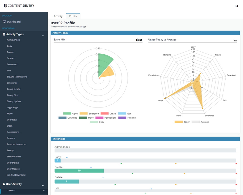
Task: Collapse the Activity Types section with its chevron
Action: point(43,36)
